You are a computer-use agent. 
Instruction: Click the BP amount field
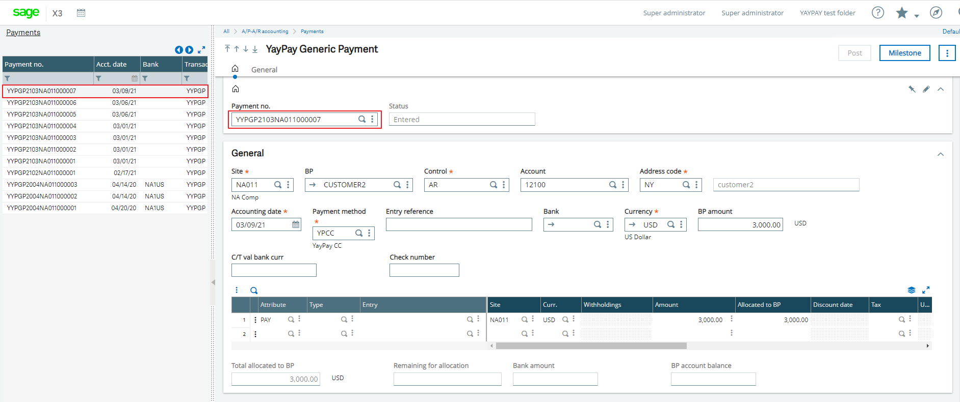click(x=740, y=224)
